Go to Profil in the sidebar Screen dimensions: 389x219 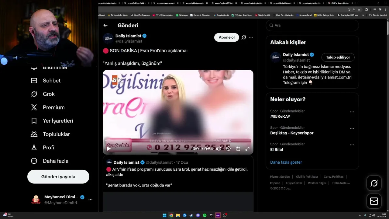[x=43, y=148]
